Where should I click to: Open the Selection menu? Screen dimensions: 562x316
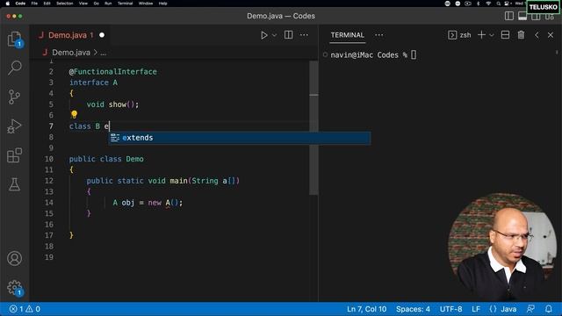coord(65,4)
